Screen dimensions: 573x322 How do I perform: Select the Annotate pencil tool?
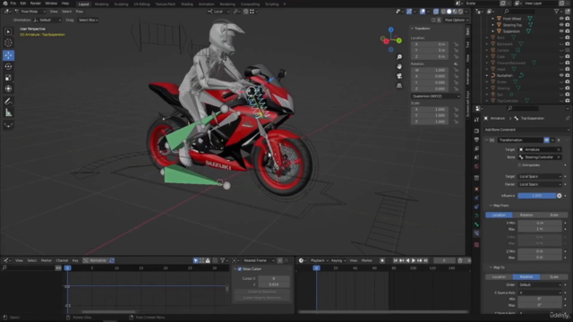pos(8,101)
